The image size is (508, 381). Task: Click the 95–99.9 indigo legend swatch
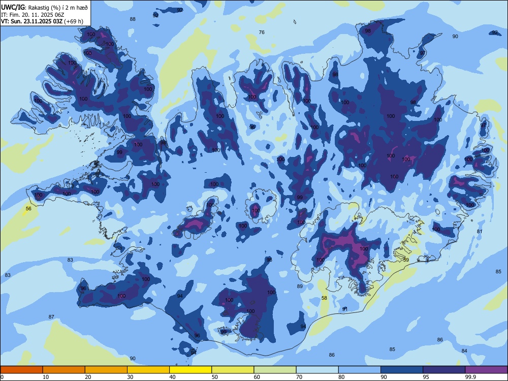click(x=444, y=370)
